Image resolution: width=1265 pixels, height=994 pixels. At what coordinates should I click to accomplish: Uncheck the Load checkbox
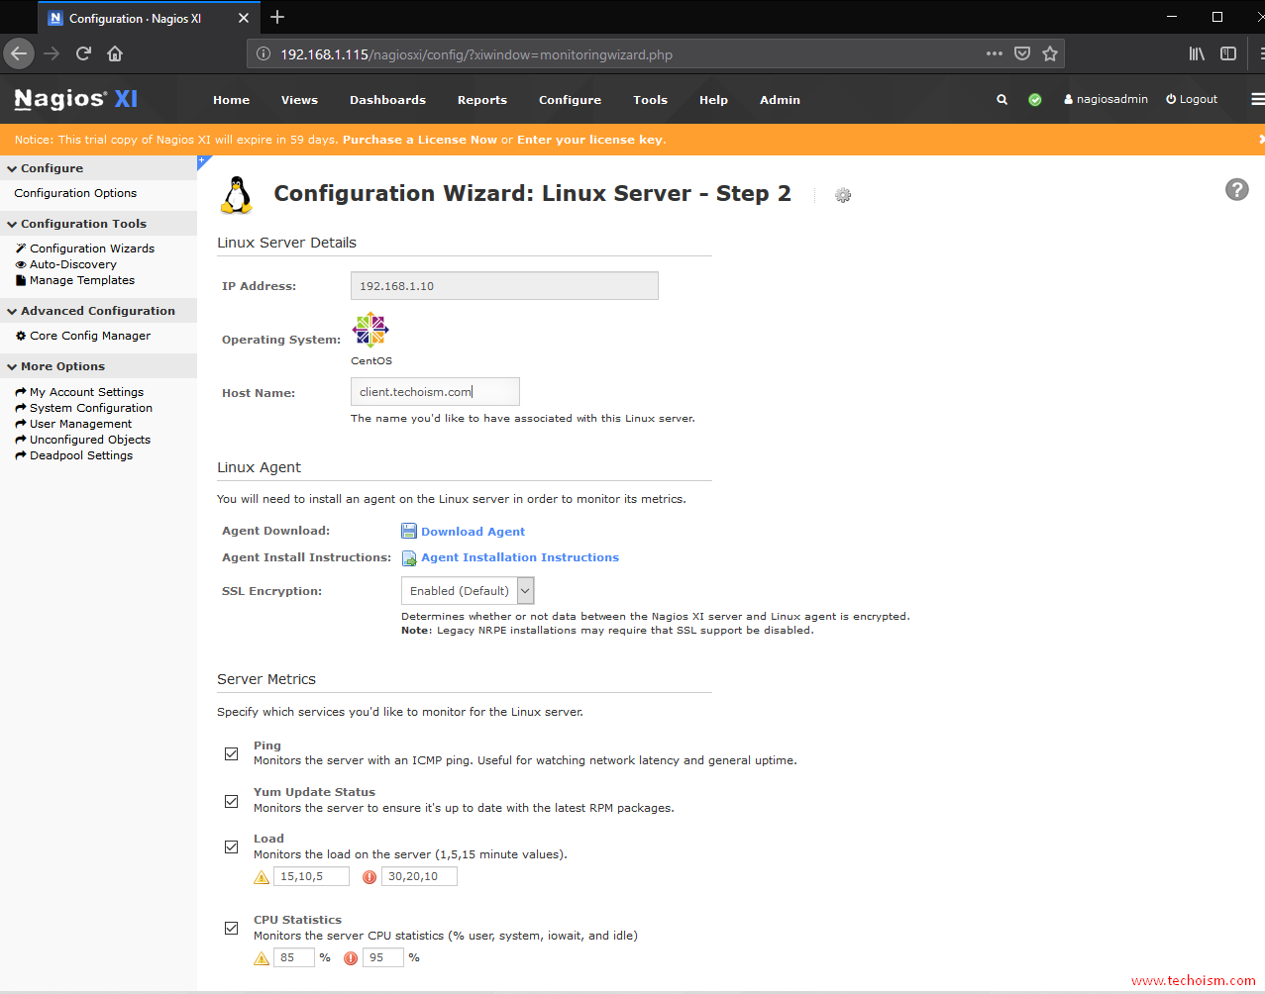[x=231, y=847]
